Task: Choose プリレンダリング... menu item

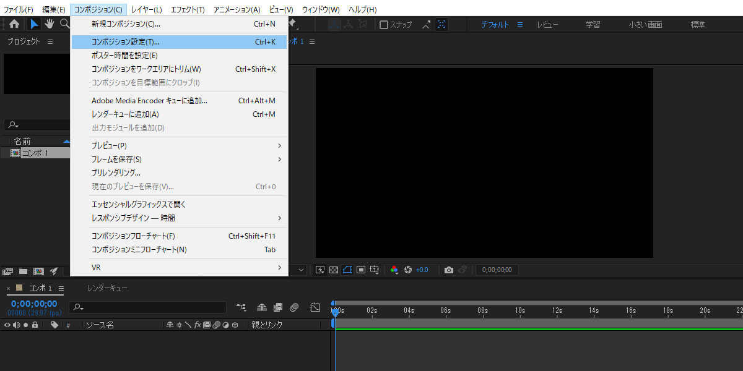Action: click(x=179, y=173)
